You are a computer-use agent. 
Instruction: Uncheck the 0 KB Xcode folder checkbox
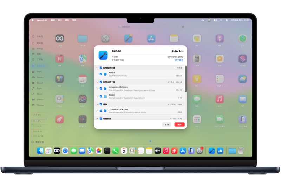[x=101, y=96]
